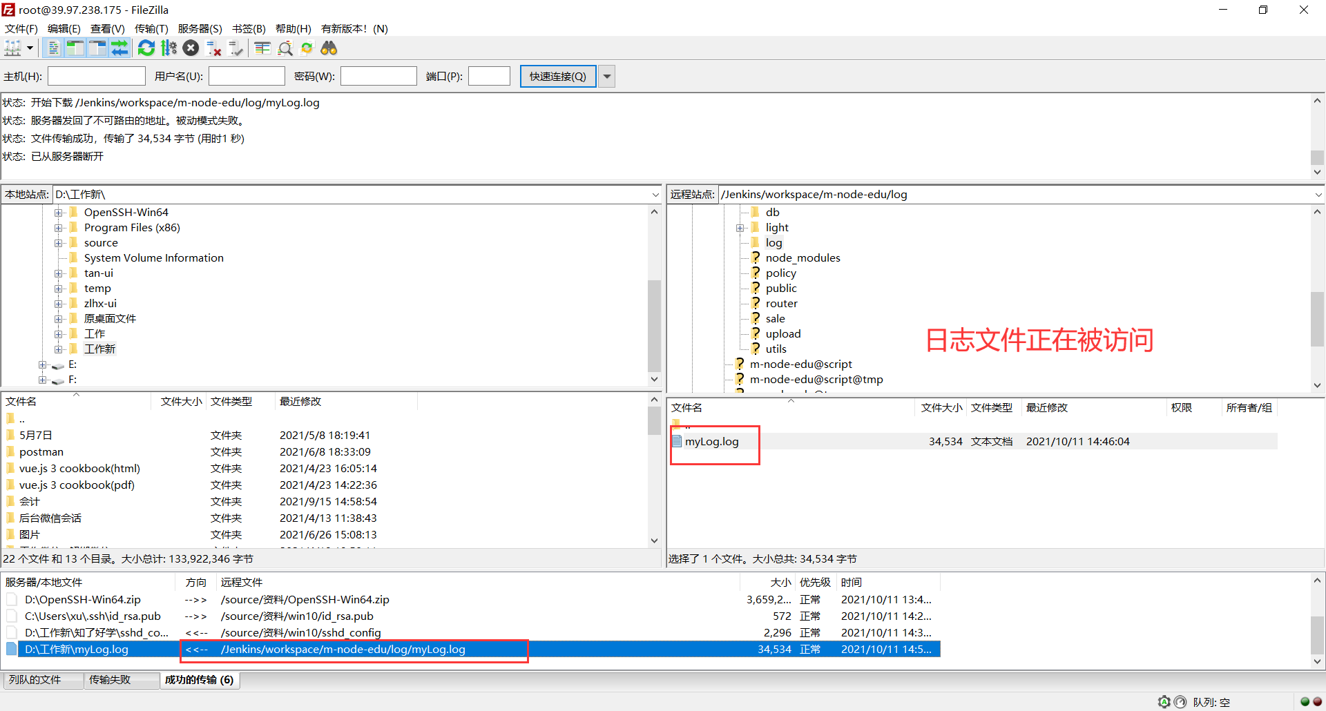The height and width of the screenshot is (711, 1326).
Task: Select the node_modules remote folder
Action: coord(803,258)
